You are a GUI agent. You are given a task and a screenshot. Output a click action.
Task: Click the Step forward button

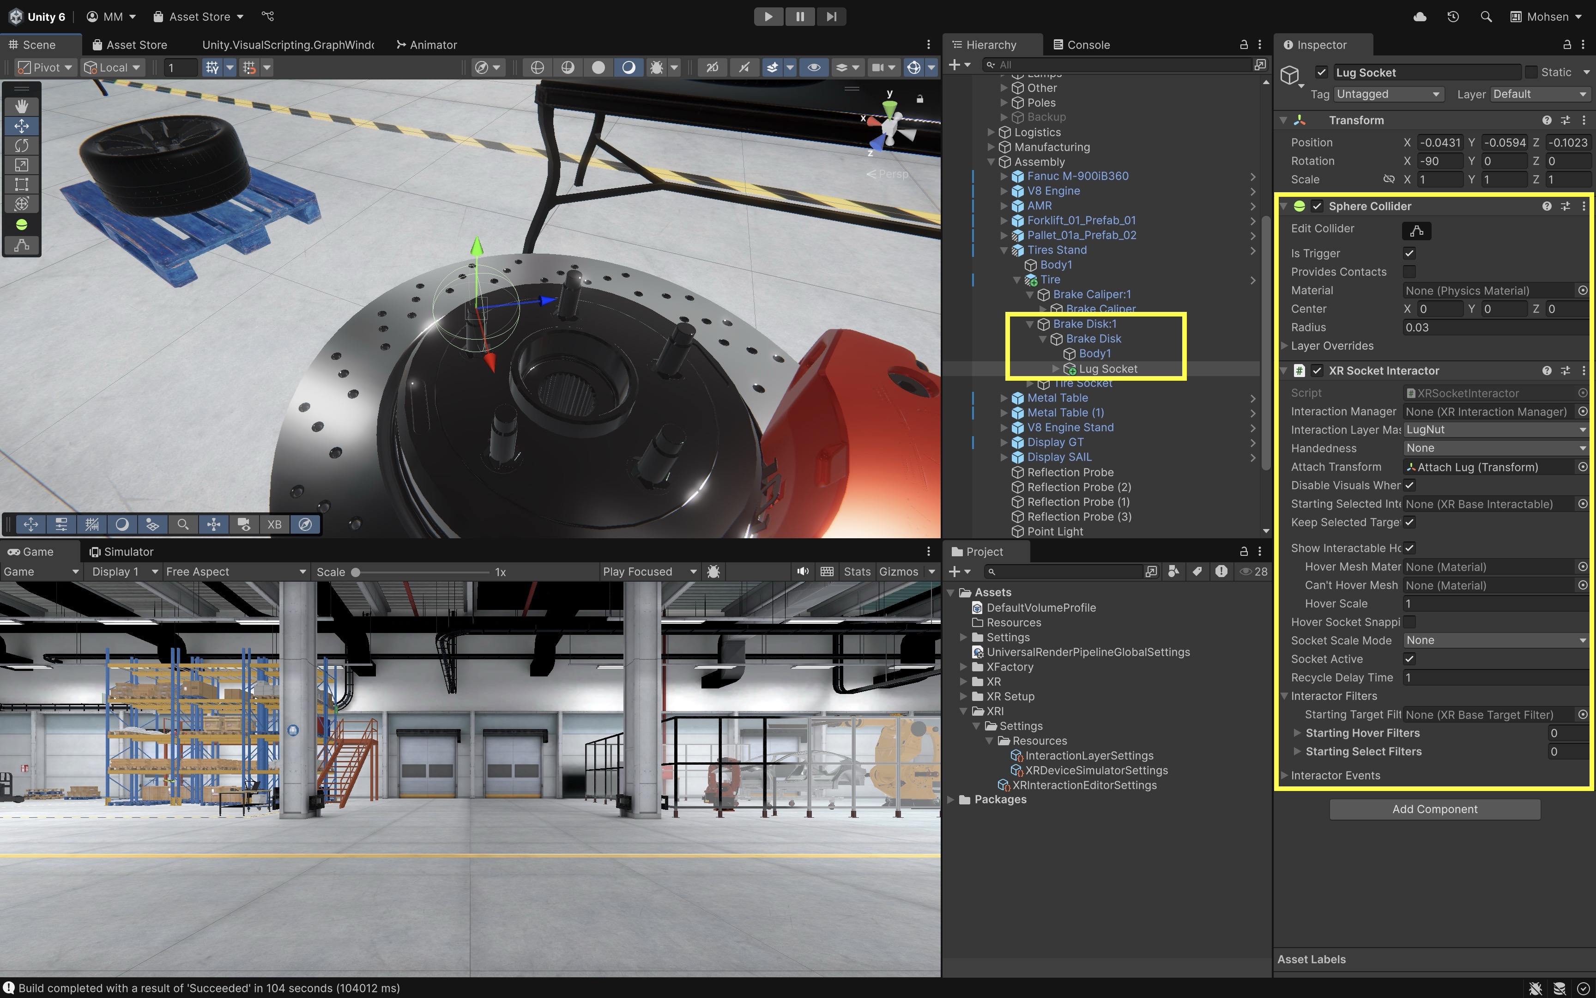pyautogui.click(x=831, y=17)
